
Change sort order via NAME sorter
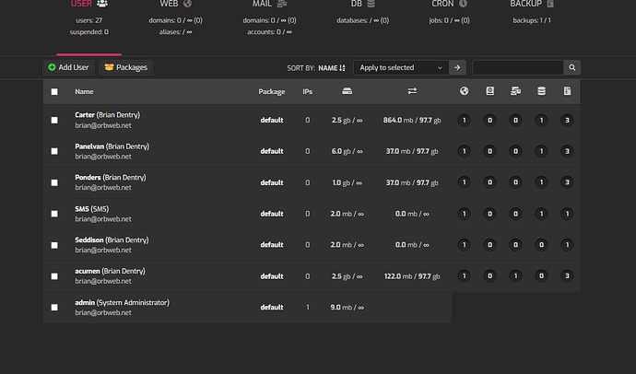332,68
